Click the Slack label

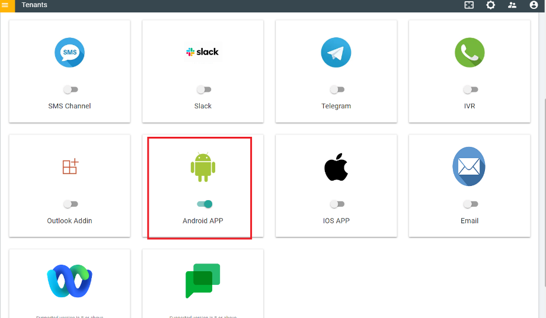[203, 106]
